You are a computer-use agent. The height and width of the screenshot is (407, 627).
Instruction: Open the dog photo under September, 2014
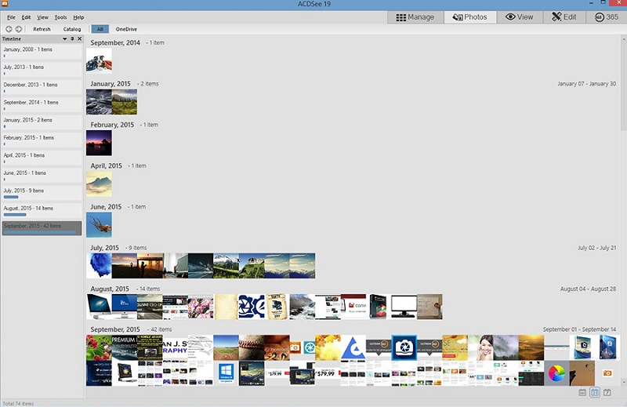point(100,61)
